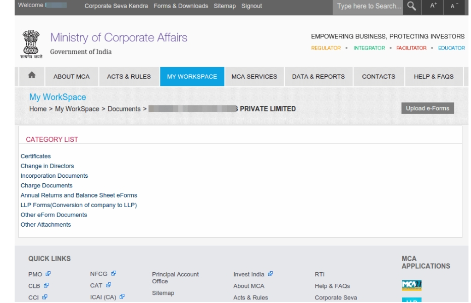Open the ICAI (CA) quick link
Viewport: 471px width, 303px height.
click(103, 297)
